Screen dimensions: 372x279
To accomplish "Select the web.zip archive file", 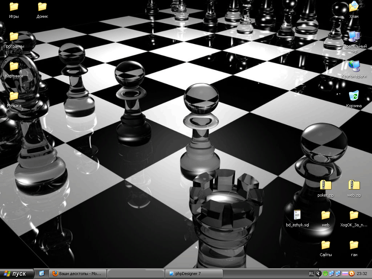I will point(354,186).
